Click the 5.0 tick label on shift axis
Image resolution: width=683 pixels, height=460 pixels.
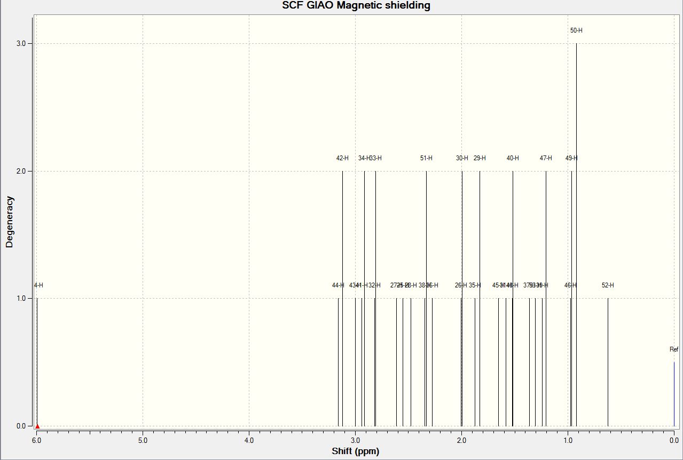click(x=143, y=441)
